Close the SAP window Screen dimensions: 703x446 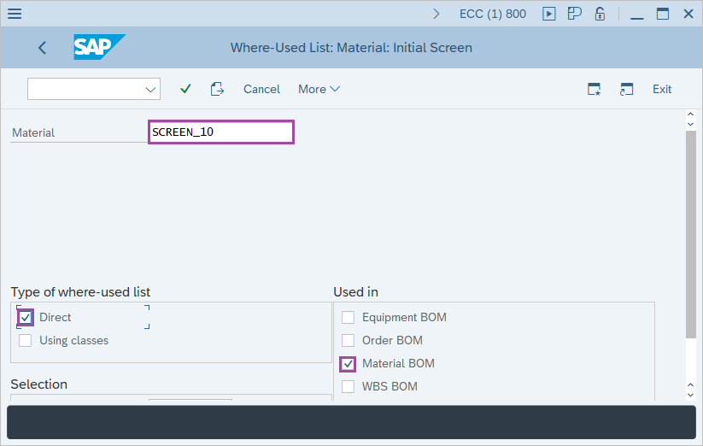pyautogui.click(x=688, y=14)
